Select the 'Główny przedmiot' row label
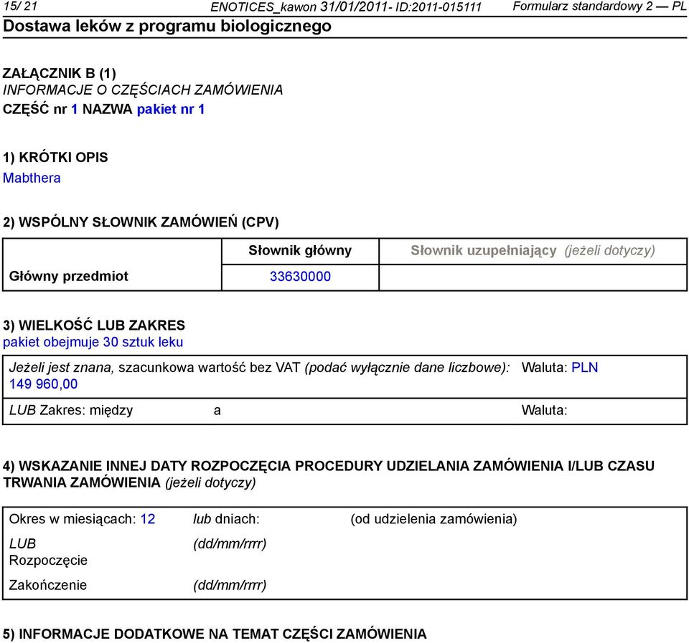 pos(69,276)
